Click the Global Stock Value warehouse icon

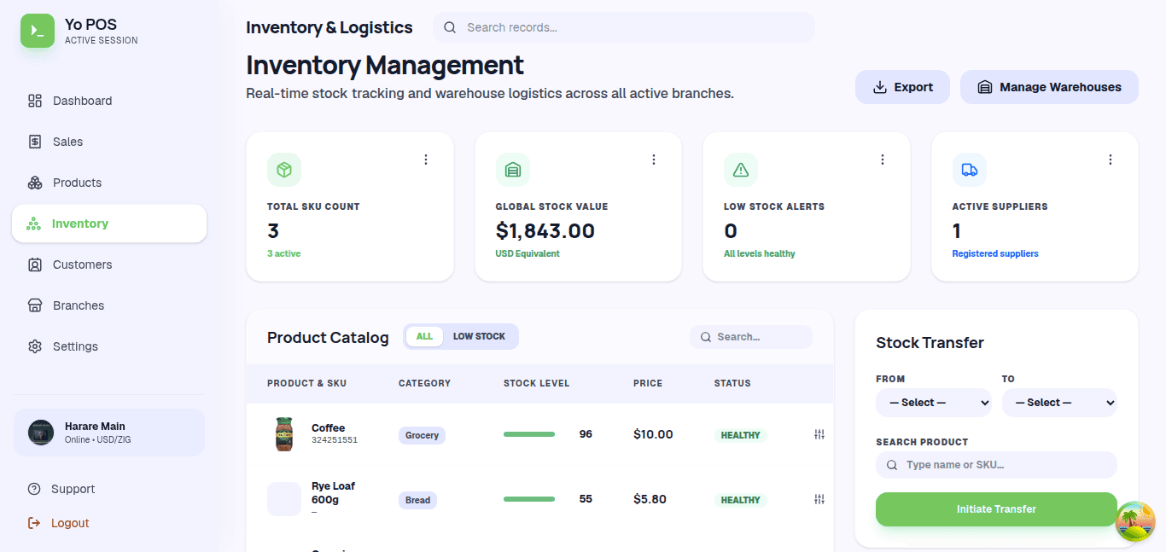pos(513,170)
